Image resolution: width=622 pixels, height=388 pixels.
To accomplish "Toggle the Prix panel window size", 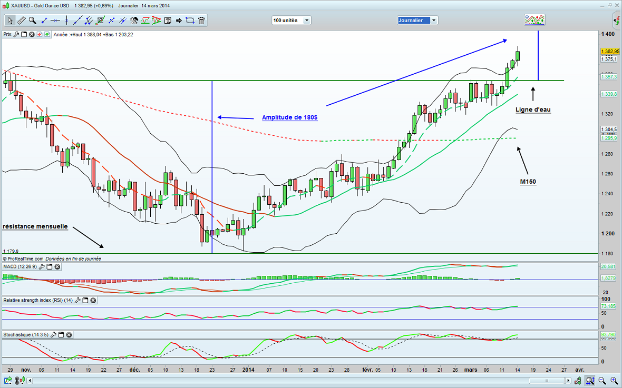I will tap(24, 34).
